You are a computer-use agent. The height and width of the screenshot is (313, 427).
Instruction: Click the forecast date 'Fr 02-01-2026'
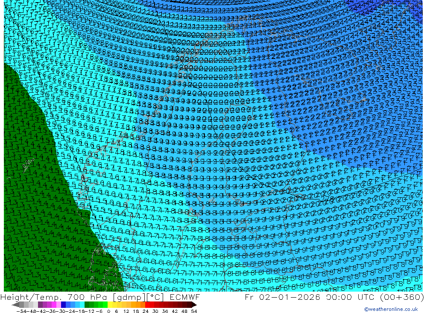[282, 297]
